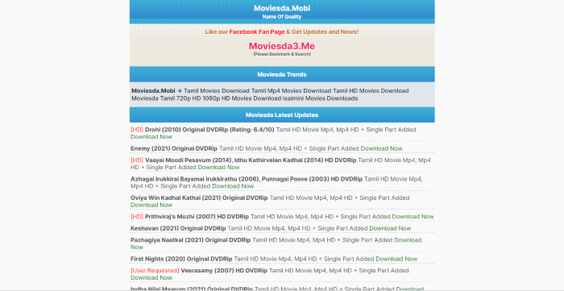Open the Facebook Fan Page link
The image size is (564, 291).
point(257,31)
